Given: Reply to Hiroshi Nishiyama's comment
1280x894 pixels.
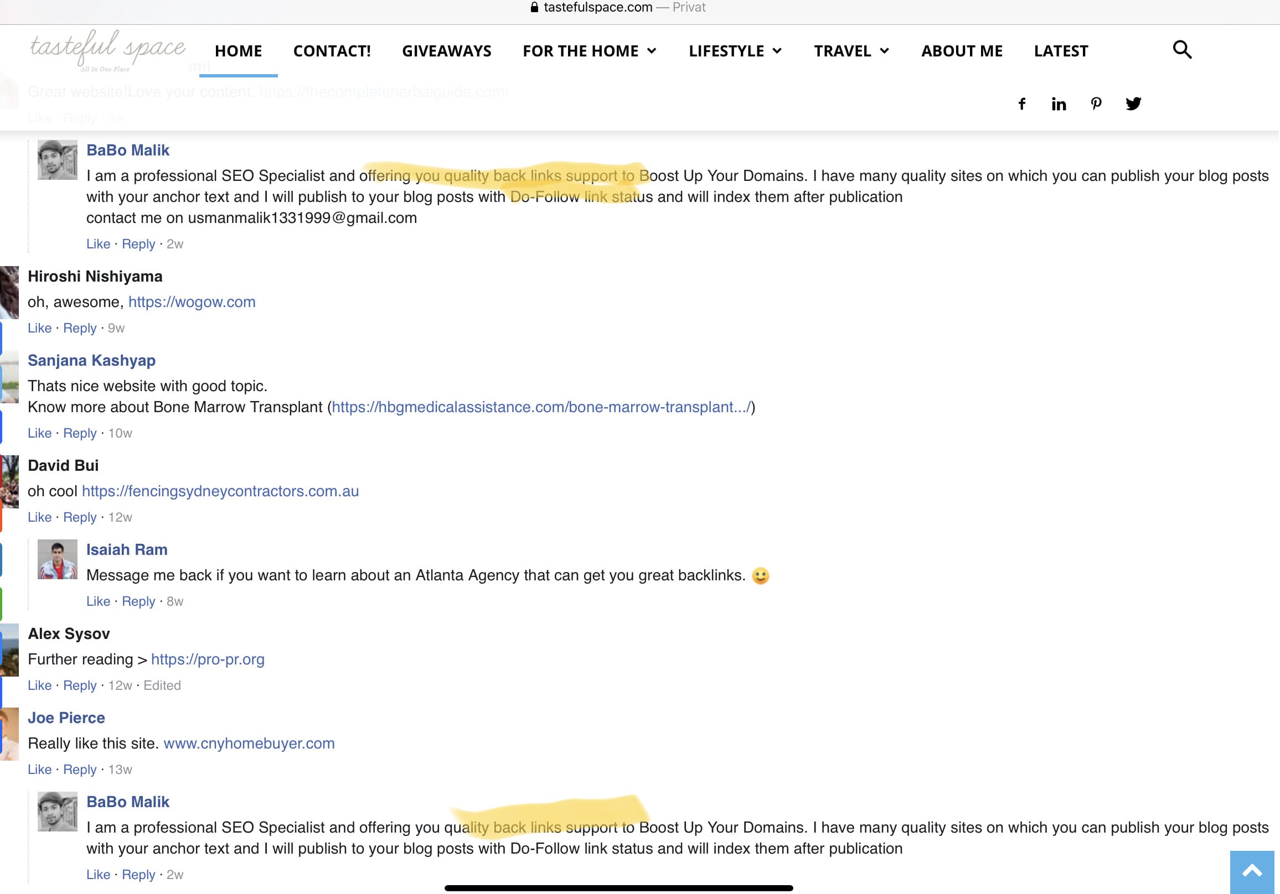Looking at the screenshot, I should 80,328.
